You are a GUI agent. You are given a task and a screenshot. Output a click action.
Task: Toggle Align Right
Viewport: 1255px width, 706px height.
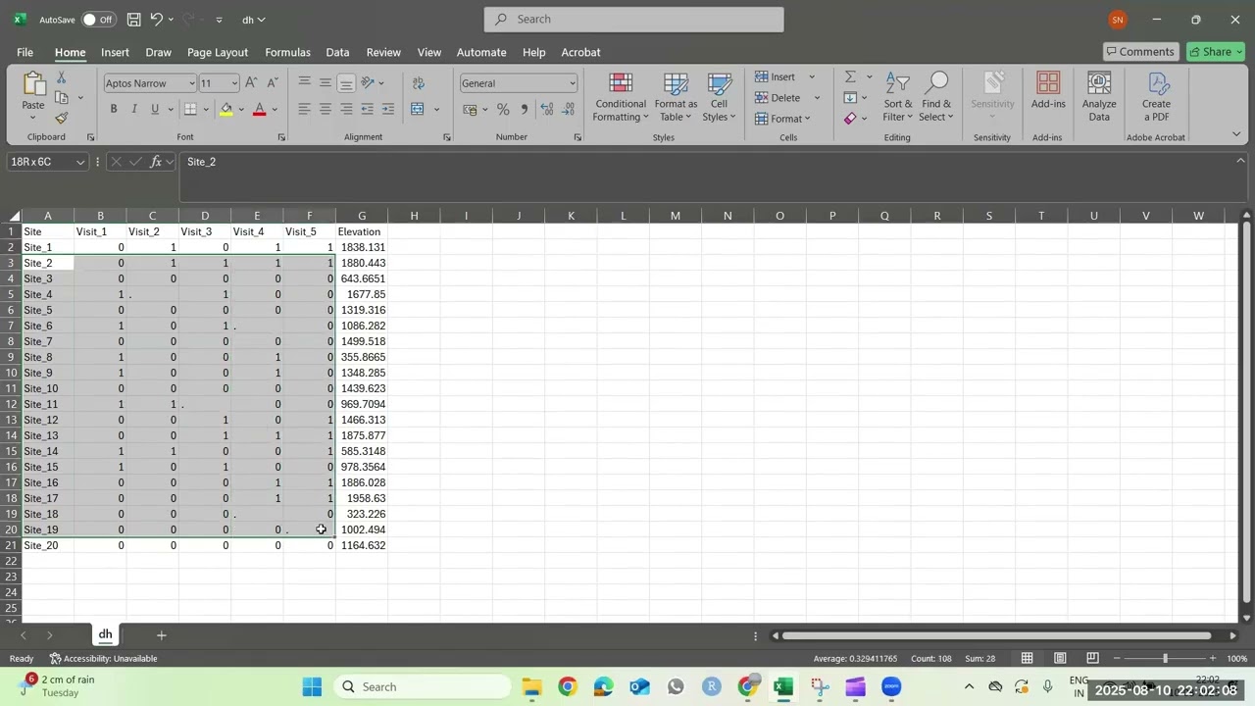pos(346,109)
